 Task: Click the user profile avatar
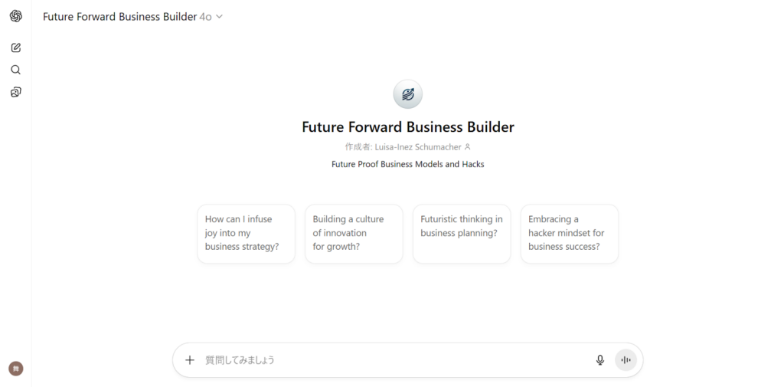pyautogui.click(x=16, y=369)
